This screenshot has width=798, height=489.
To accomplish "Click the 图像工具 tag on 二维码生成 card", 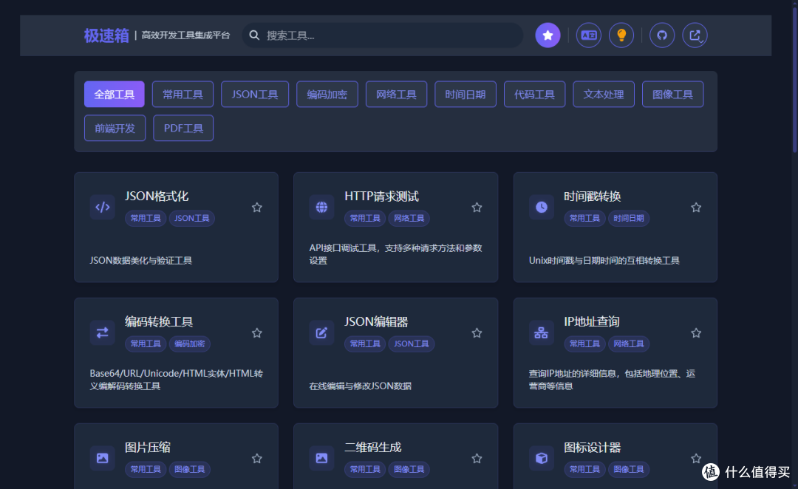I will pos(409,469).
